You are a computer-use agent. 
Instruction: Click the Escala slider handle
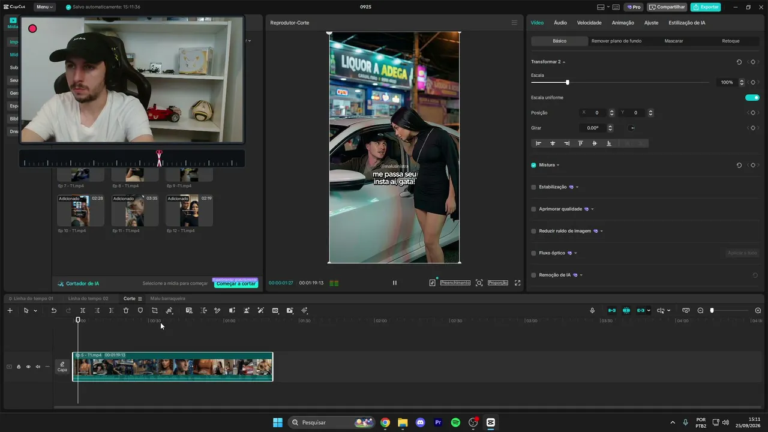(568, 82)
